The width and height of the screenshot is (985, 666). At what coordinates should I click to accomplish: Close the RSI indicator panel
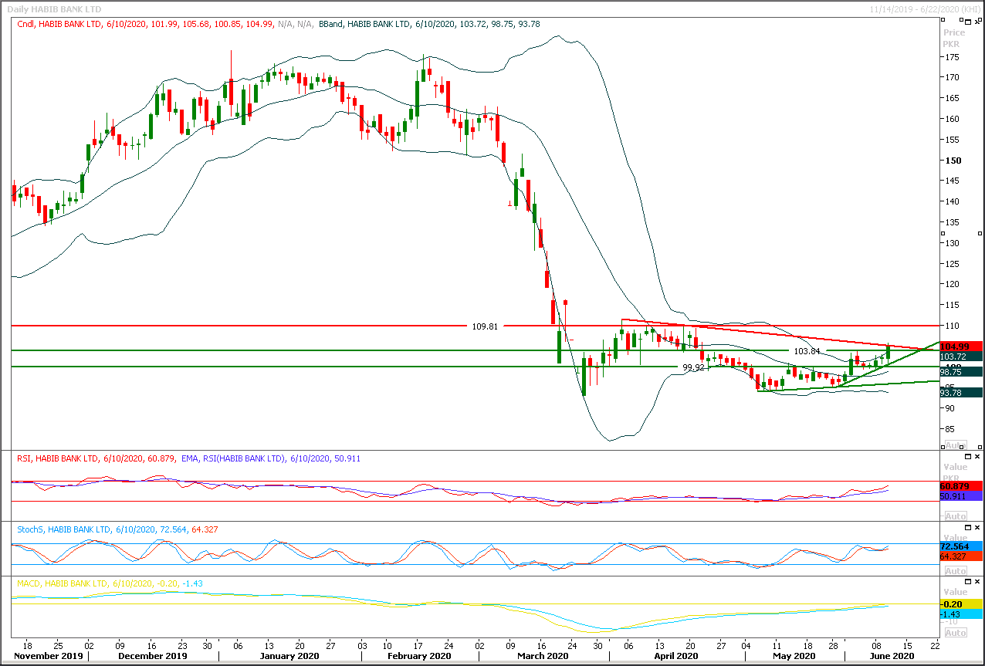click(976, 457)
